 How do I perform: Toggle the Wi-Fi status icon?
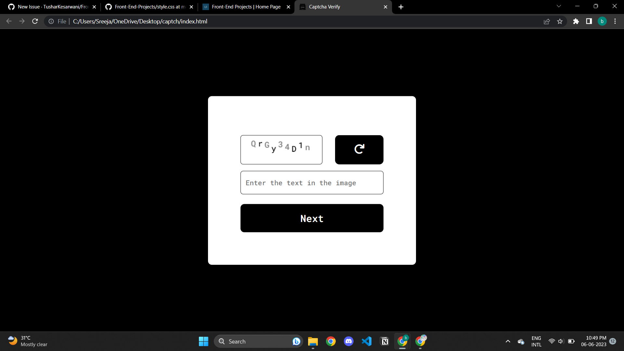pyautogui.click(x=552, y=341)
